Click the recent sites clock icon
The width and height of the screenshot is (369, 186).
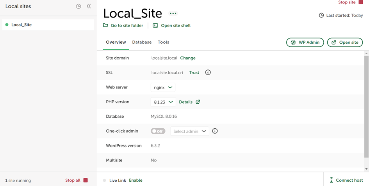(x=78, y=6)
